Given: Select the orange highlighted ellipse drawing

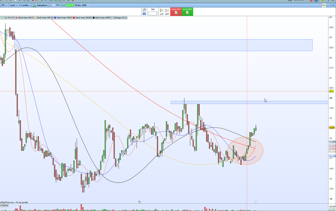Looking at the screenshot, I should tap(245, 151).
